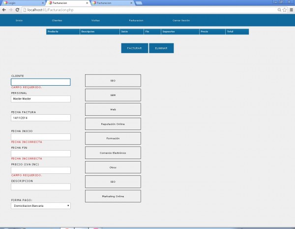Bookmark this page with the star icon

[x=285, y=10]
